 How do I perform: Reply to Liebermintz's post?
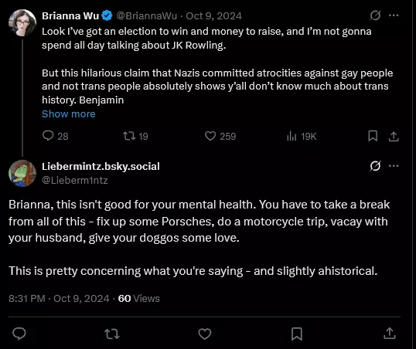pyautogui.click(x=19, y=334)
